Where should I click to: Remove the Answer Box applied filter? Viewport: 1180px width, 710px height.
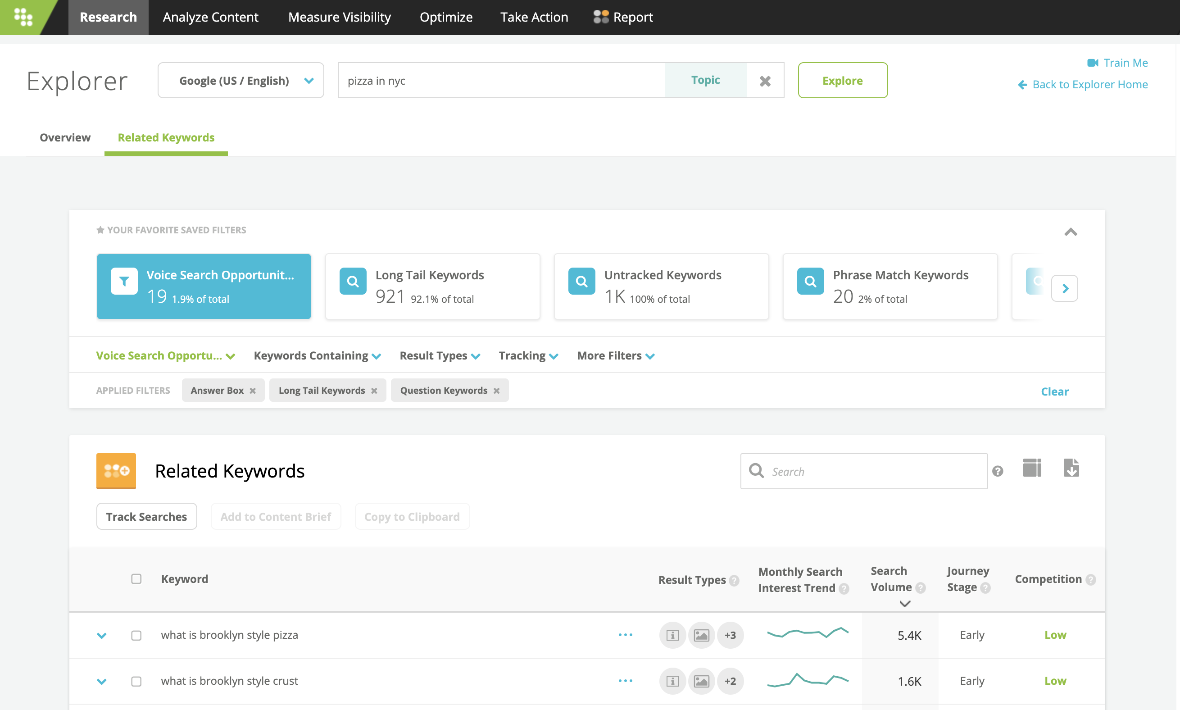(x=253, y=391)
